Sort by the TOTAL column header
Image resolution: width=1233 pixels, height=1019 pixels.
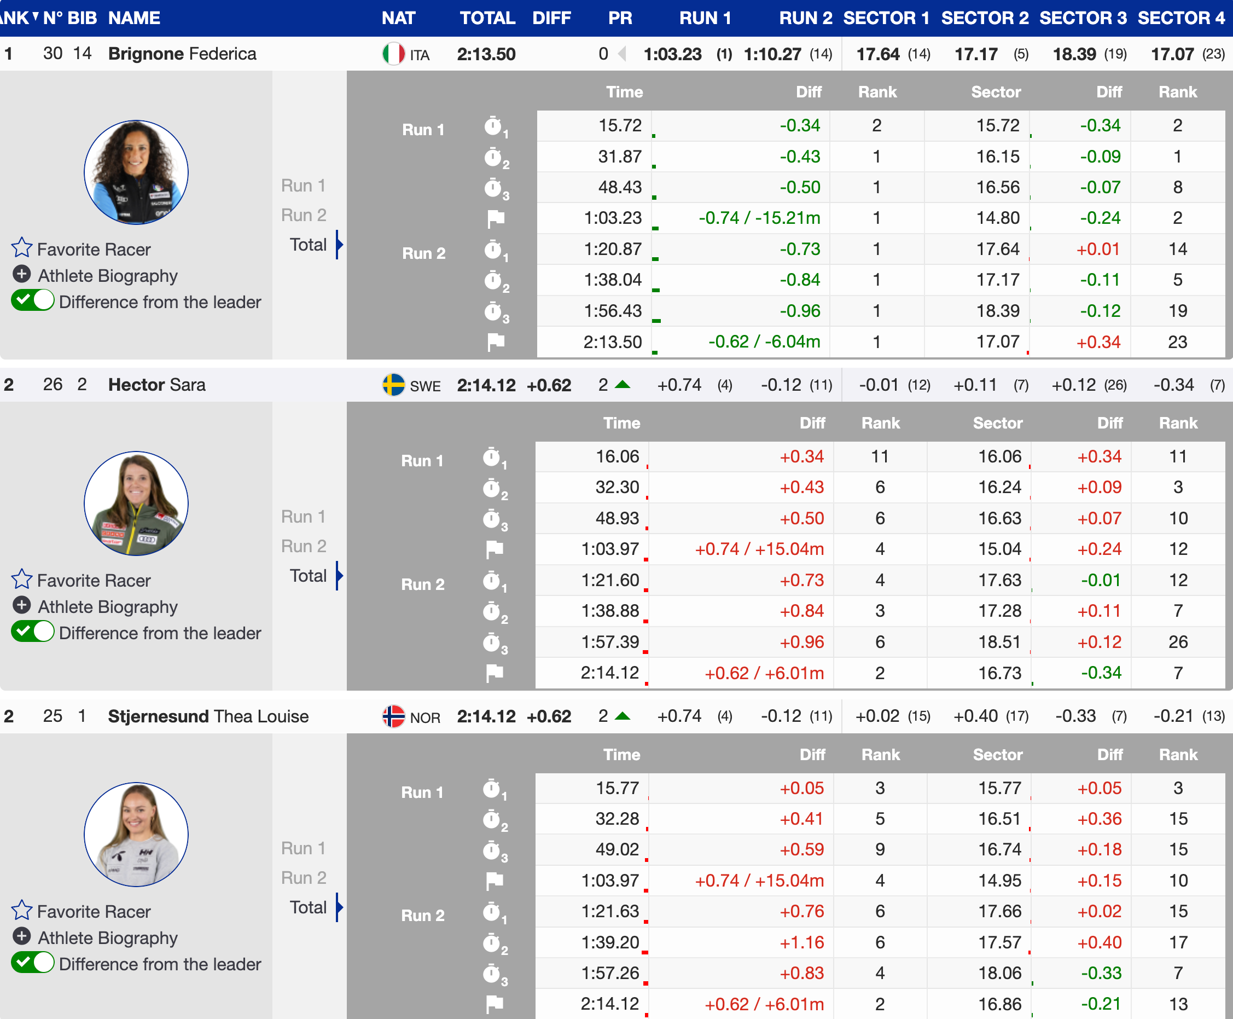click(x=487, y=18)
